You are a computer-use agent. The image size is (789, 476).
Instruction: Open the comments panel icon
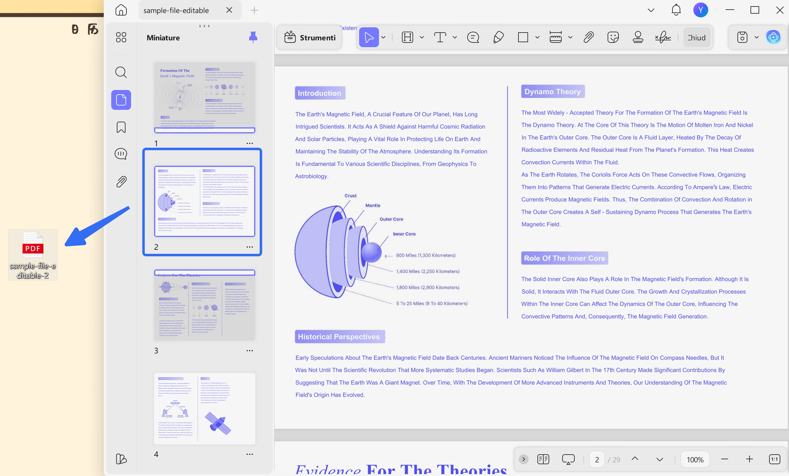pos(121,154)
